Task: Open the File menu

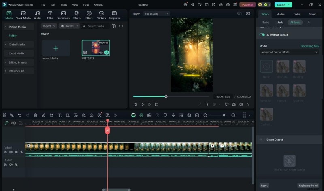Action: pos(43,5)
